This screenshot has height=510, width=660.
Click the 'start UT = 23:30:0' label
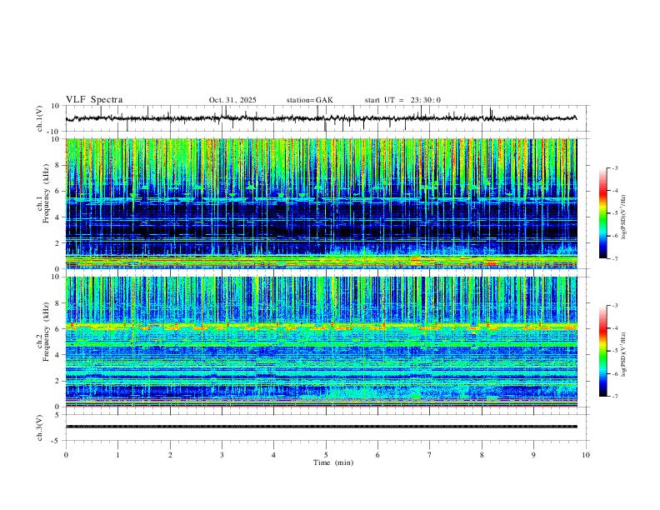click(x=402, y=100)
